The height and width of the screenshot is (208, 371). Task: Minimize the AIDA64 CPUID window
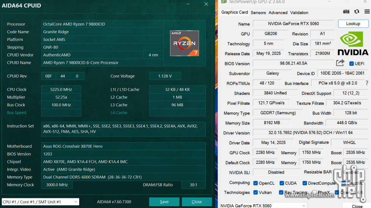[188, 4]
